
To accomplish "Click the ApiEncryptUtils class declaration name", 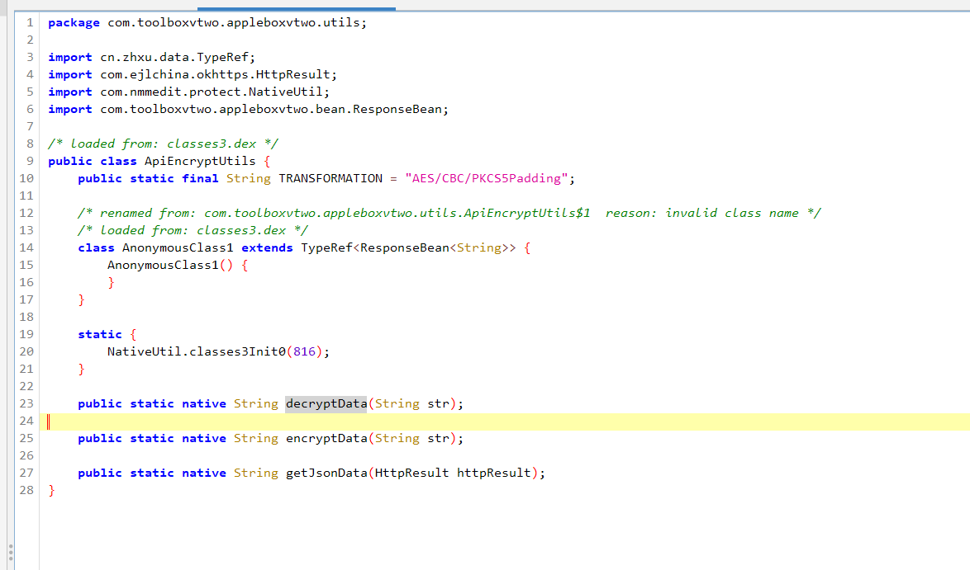I will [x=200, y=161].
